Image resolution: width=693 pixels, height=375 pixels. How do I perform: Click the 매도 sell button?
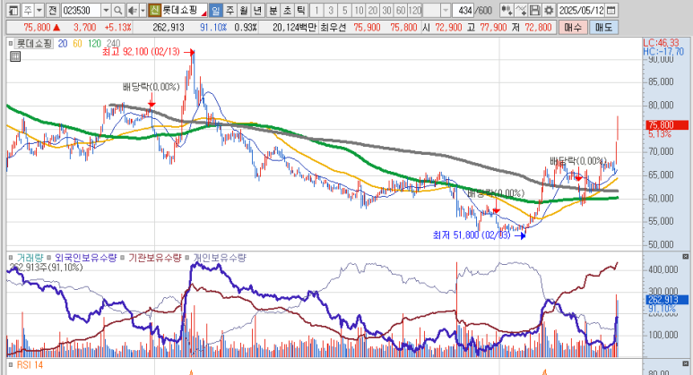click(x=603, y=28)
